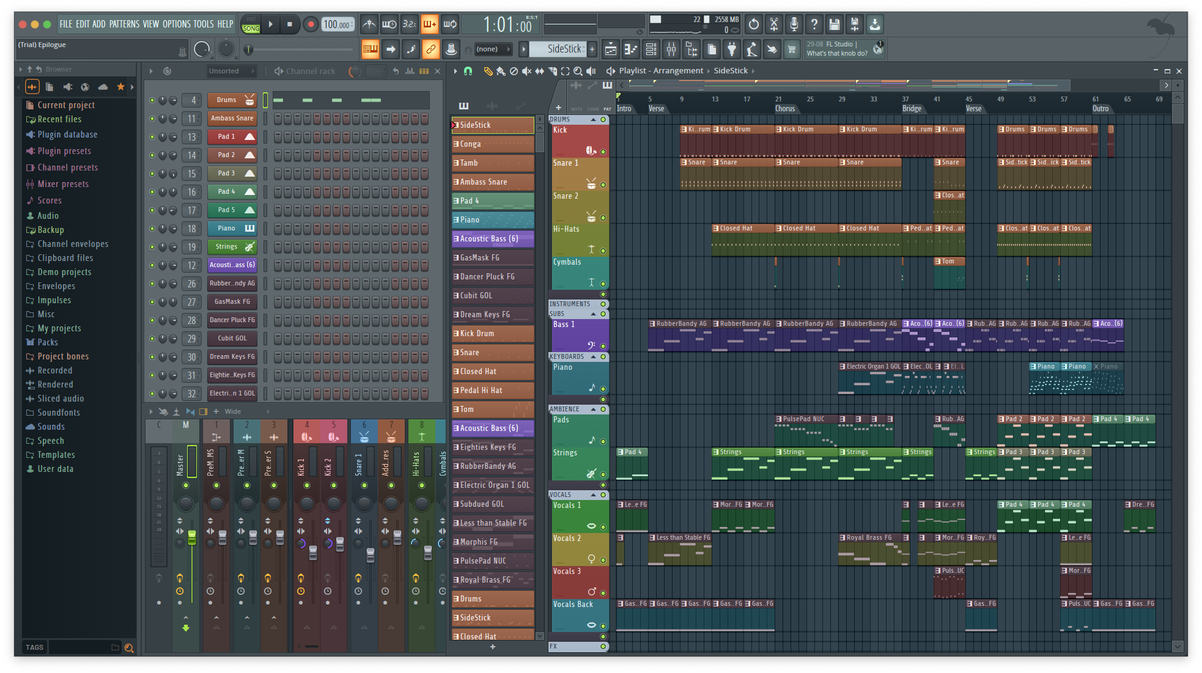Select the Acoustic Bass (6) channel button
The image size is (1202, 673).
[x=232, y=265]
